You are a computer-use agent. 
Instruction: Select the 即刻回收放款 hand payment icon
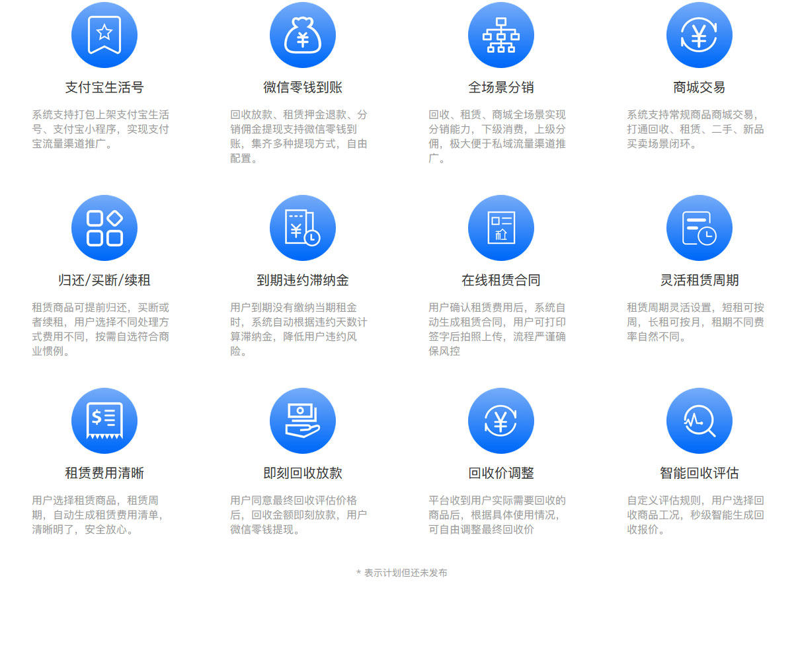pos(302,420)
